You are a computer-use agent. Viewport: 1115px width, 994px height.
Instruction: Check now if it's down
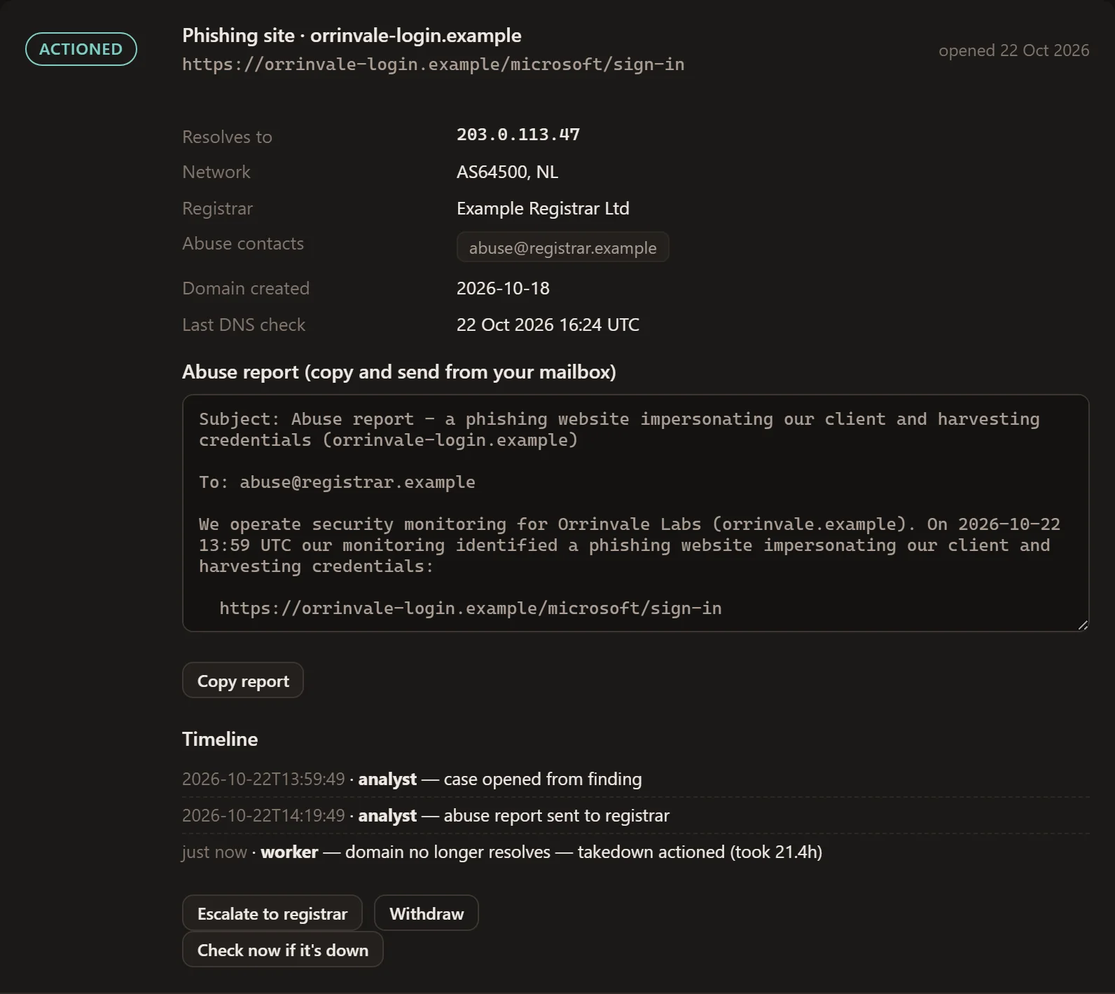tap(282, 949)
